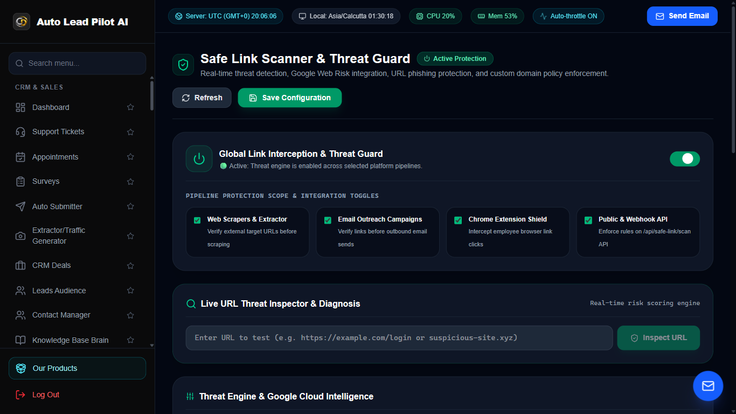Favorite Support Tickets with its star icon
This screenshot has height=414, width=736.
point(130,132)
